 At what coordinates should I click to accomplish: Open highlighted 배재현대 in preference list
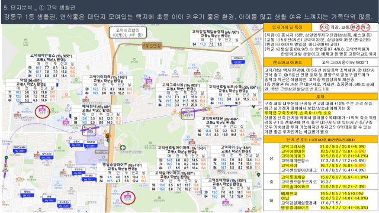[x=289, y=193]
